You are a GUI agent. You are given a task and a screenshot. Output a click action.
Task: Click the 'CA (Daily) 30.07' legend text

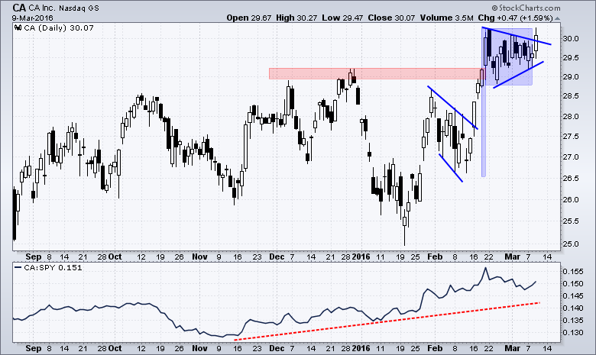click(59, 27)
